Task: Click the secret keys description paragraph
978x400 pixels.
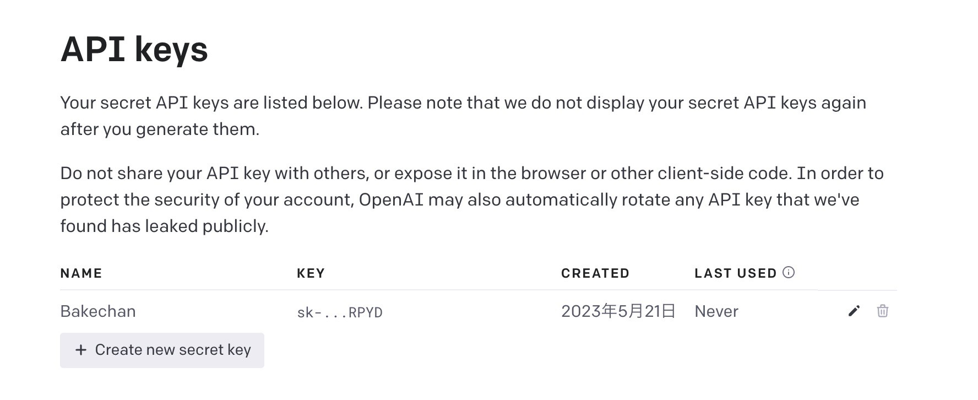Action: point(463,116)
